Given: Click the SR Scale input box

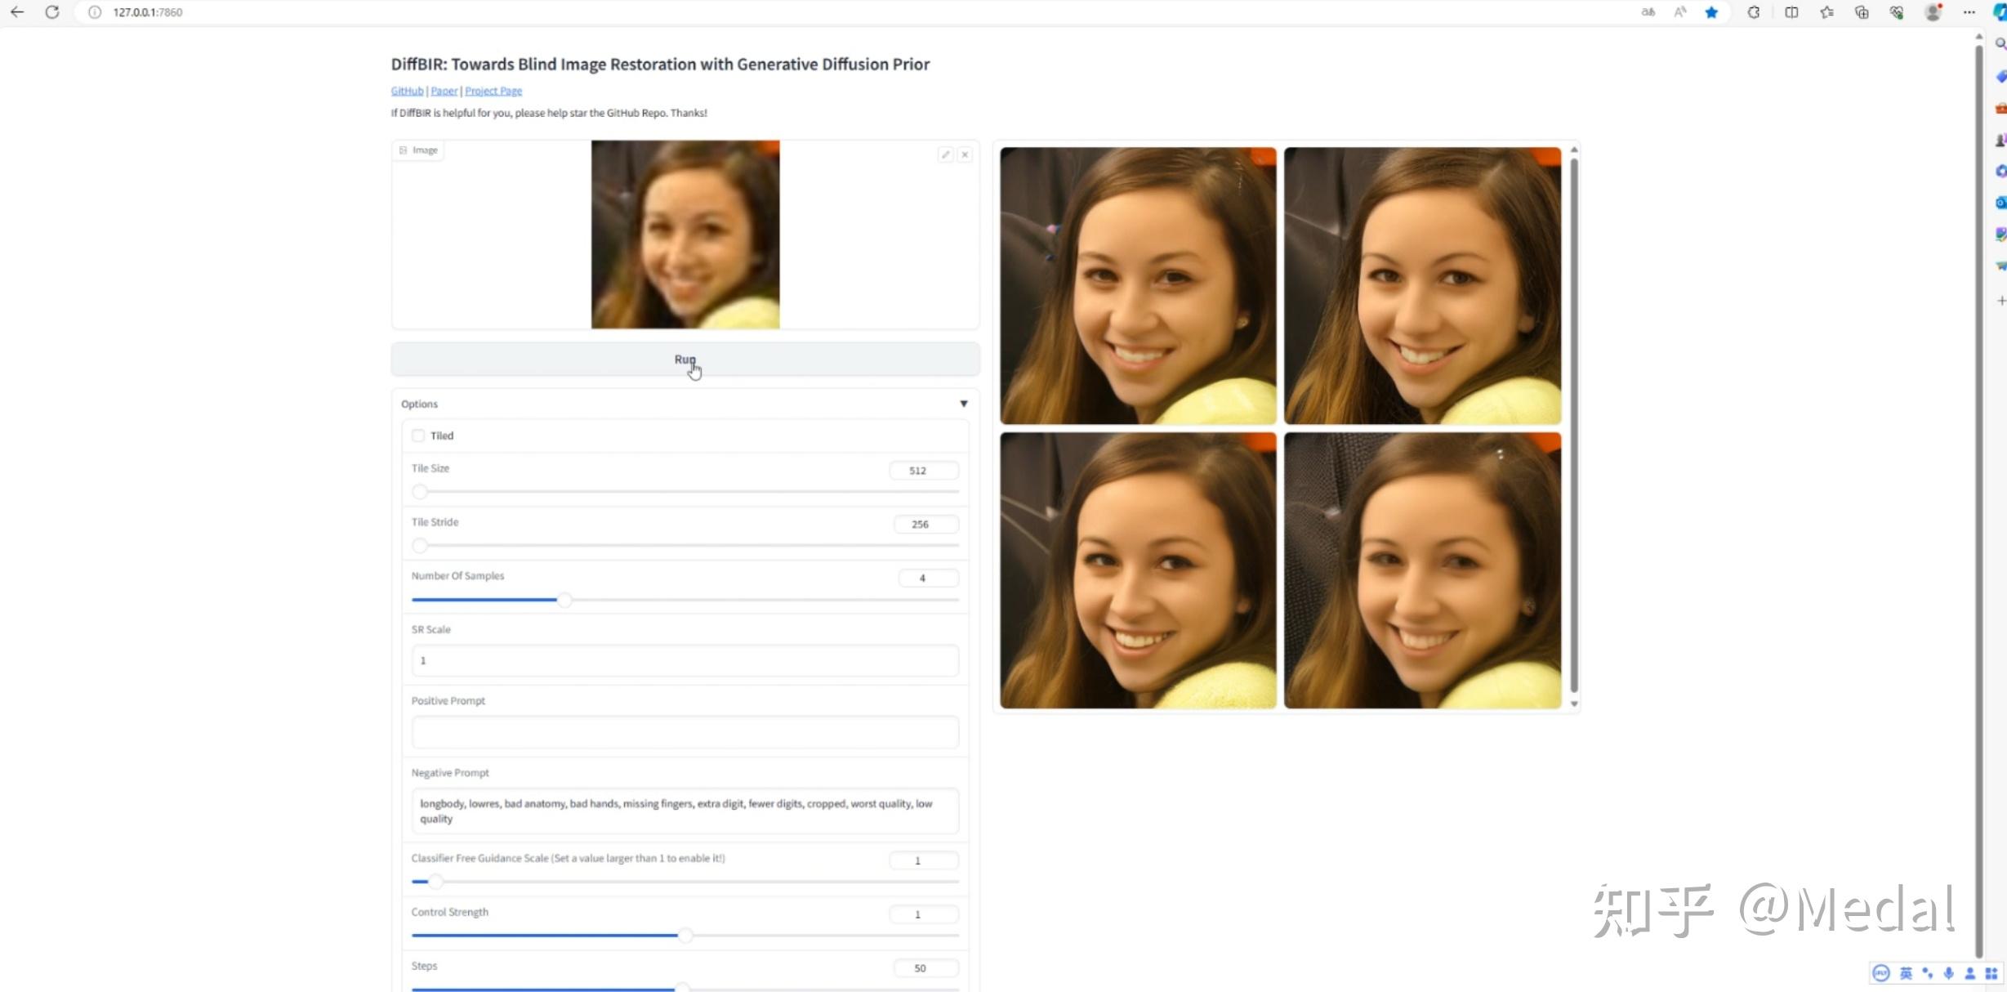Looking at the screenshot, I should [685, 660].
